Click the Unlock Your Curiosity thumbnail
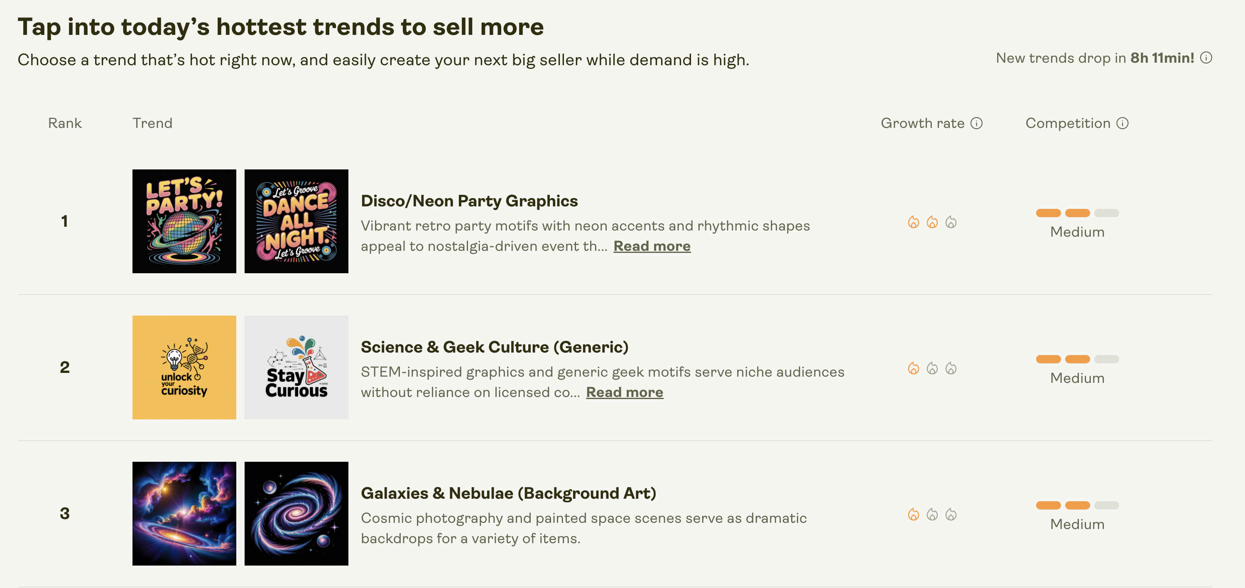Image resolution: width=1245 pixels, height=588 pixels. pyautogui.click(x=184, y=367)
